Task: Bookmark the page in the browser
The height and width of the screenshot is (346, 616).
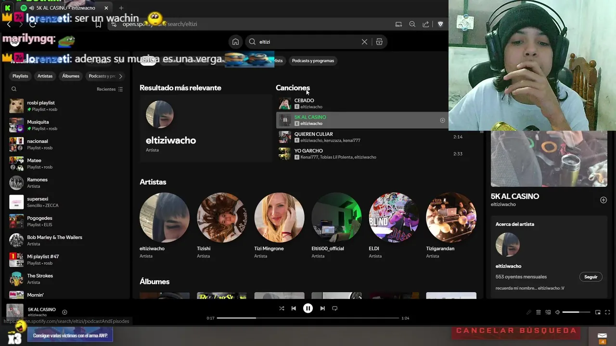Action: (x=98, y=24)
